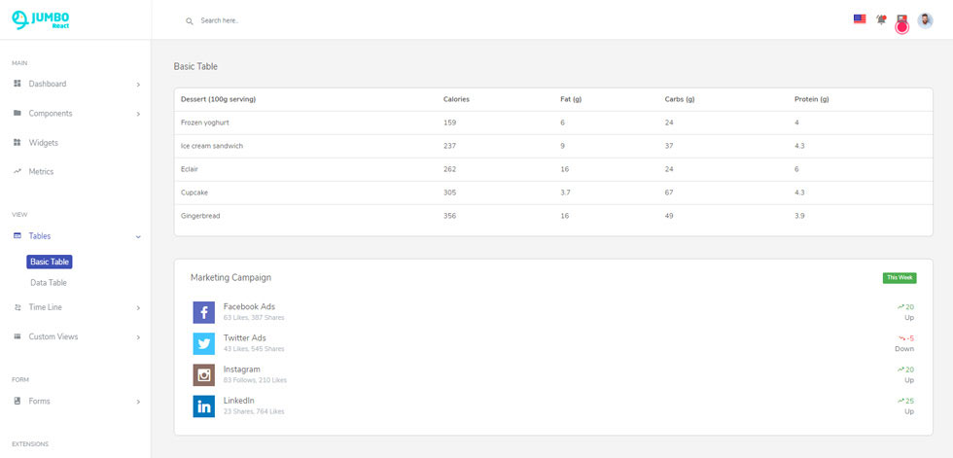Screen dimensions: 953x458
Task: Click the Fat (g) column header
Action: tap(571, 99)
